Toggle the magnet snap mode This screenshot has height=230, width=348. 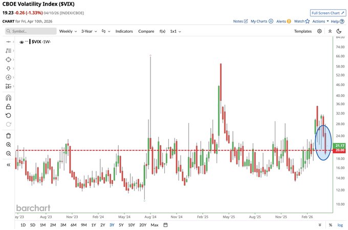[8, 98]
